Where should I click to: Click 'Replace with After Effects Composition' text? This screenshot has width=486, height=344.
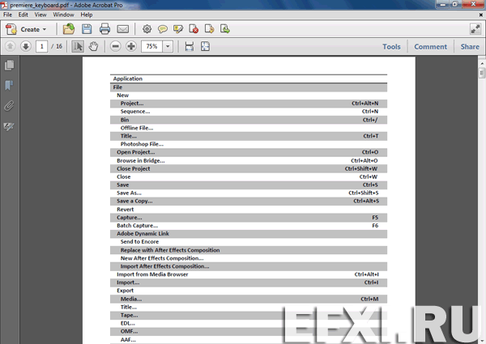click(x=170, y=250)
